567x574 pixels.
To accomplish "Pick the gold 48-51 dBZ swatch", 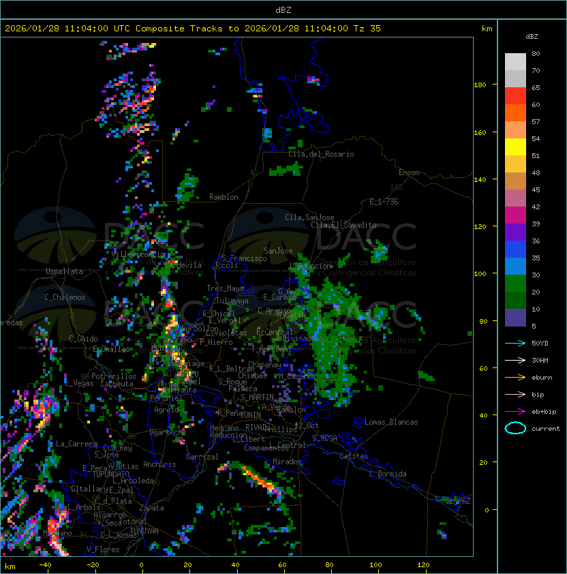I will point(515,164).
